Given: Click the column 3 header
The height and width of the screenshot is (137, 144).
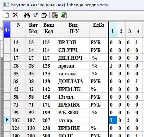Looking at the screenshot, I should 130,30.
